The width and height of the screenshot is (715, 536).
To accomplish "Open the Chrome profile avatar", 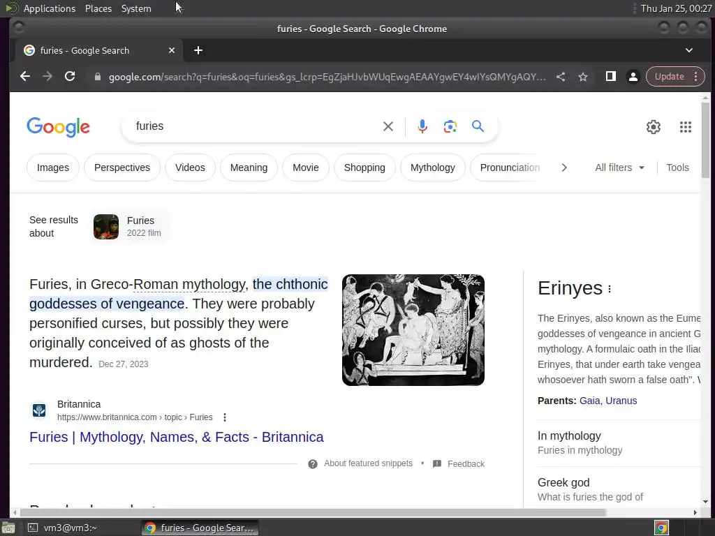I will pos(633,77).
